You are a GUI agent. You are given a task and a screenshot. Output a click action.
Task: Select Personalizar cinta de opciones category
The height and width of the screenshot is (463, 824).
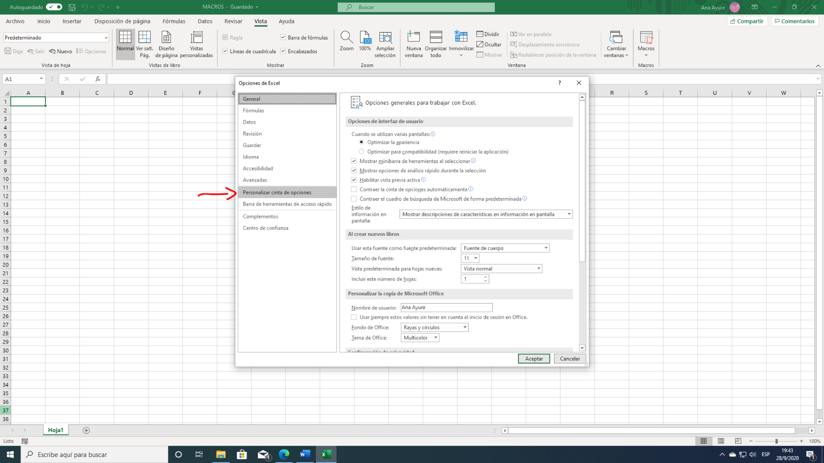point(277,192)
